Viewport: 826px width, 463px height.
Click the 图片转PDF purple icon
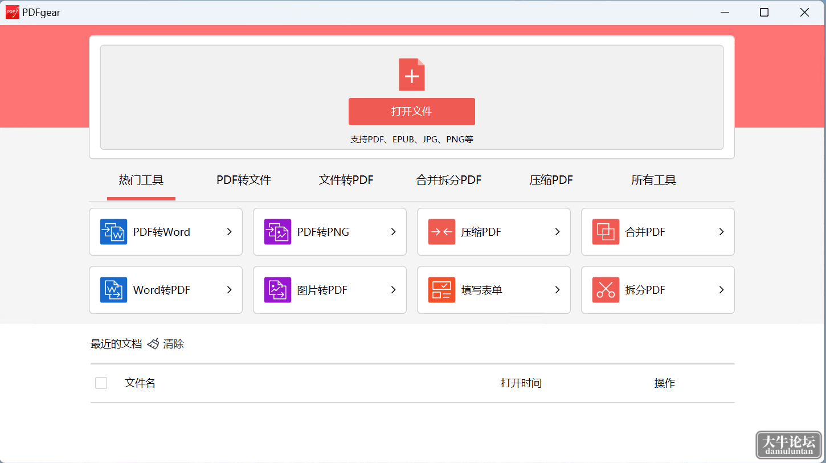[x=277, y=290]
